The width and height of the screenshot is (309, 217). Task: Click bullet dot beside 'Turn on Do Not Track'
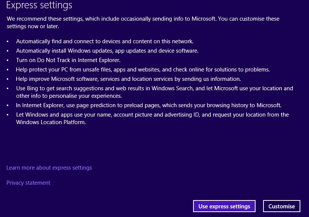pyautogui.click(x=8, y=60)
